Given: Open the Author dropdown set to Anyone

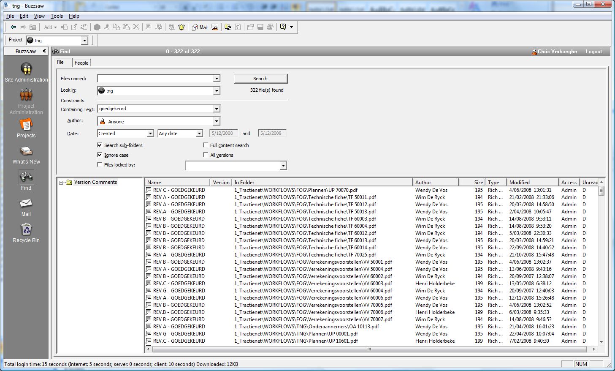Looking at the screenshot, I should tap(217, 121).
